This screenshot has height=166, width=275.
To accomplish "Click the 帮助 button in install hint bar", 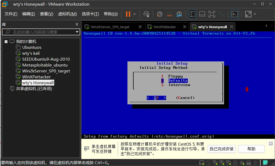I will pos(251,149).
